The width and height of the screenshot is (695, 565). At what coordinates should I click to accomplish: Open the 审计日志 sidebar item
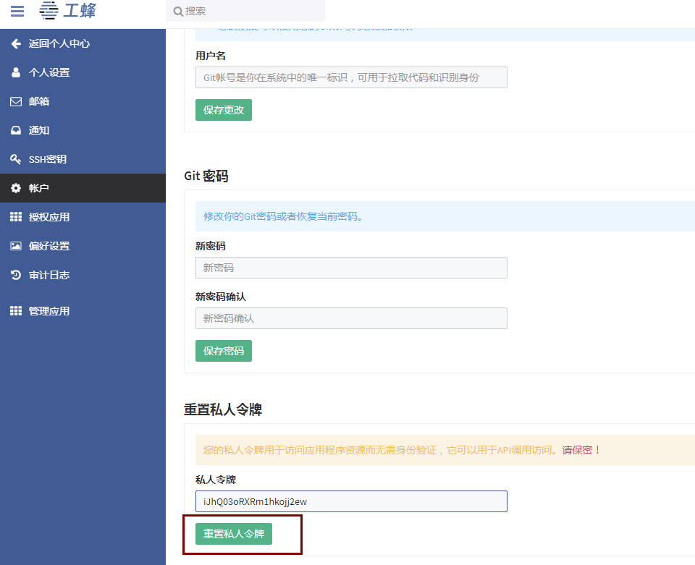[x=49, y=275]
